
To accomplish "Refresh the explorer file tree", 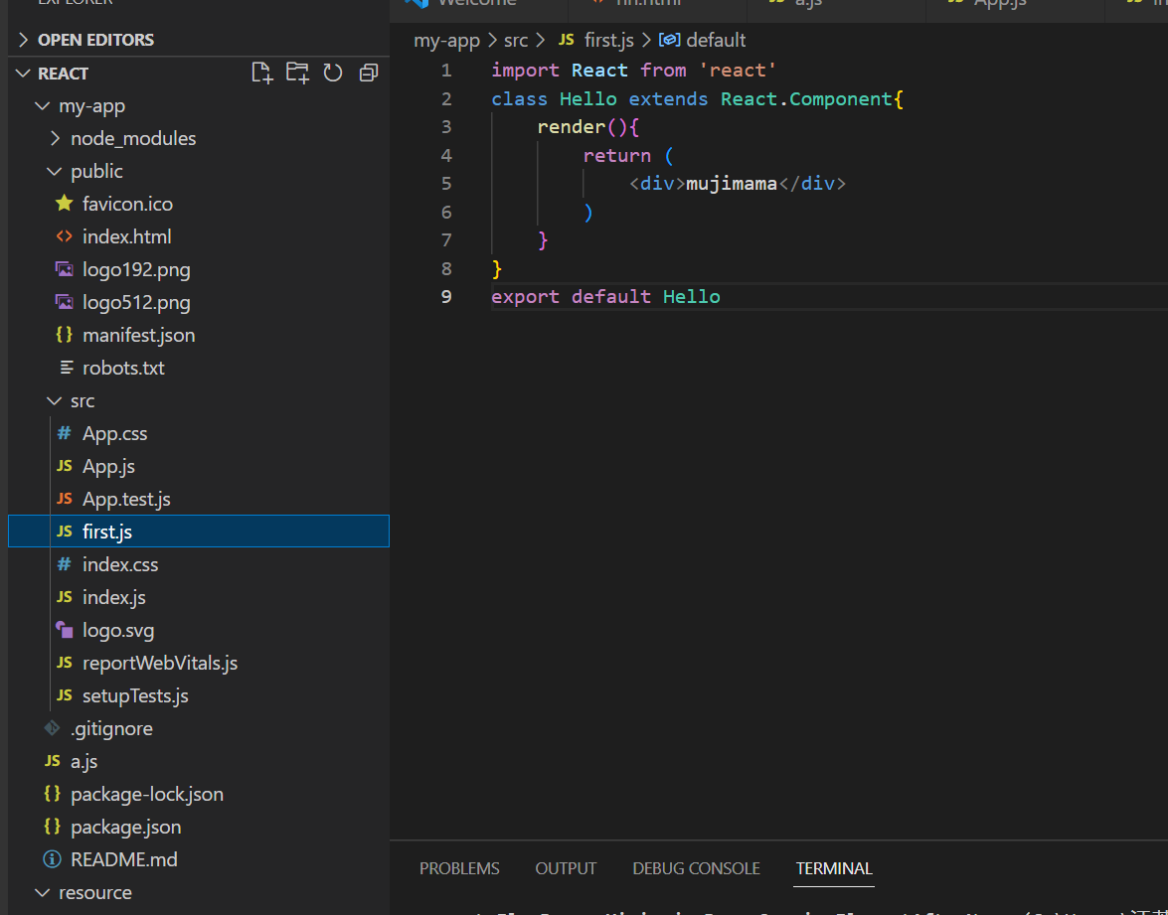I will (333, 73).
